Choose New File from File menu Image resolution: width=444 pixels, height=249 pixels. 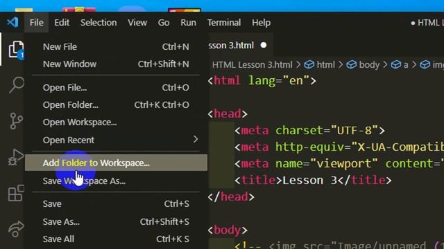tap(116, 46)
